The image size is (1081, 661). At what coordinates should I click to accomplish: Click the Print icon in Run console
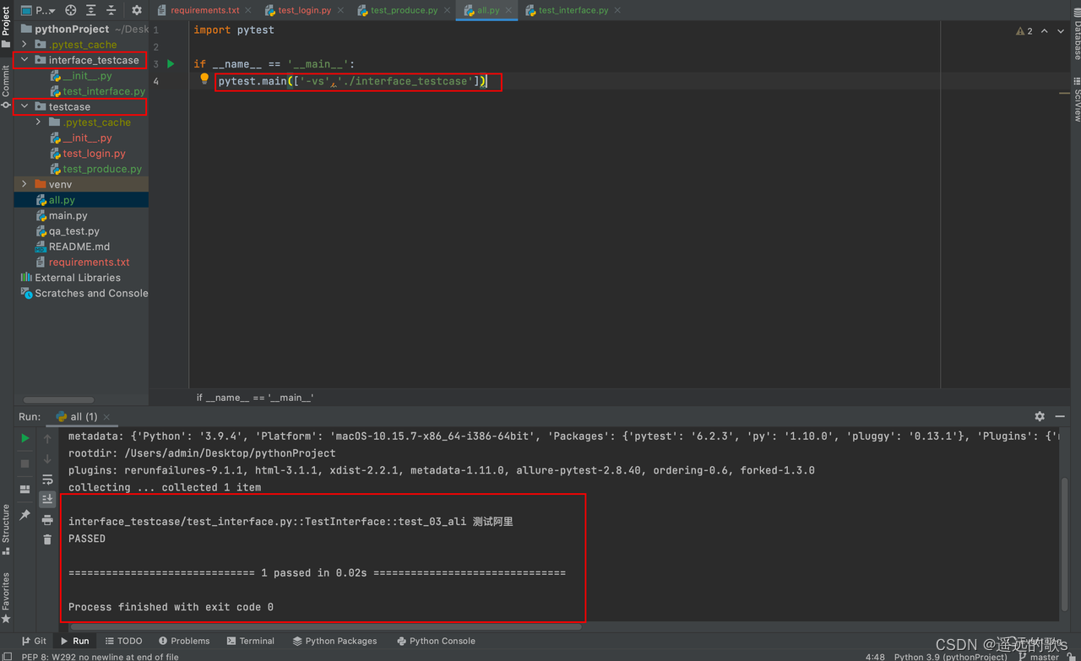pyautogui.click(x=47, y=520)
